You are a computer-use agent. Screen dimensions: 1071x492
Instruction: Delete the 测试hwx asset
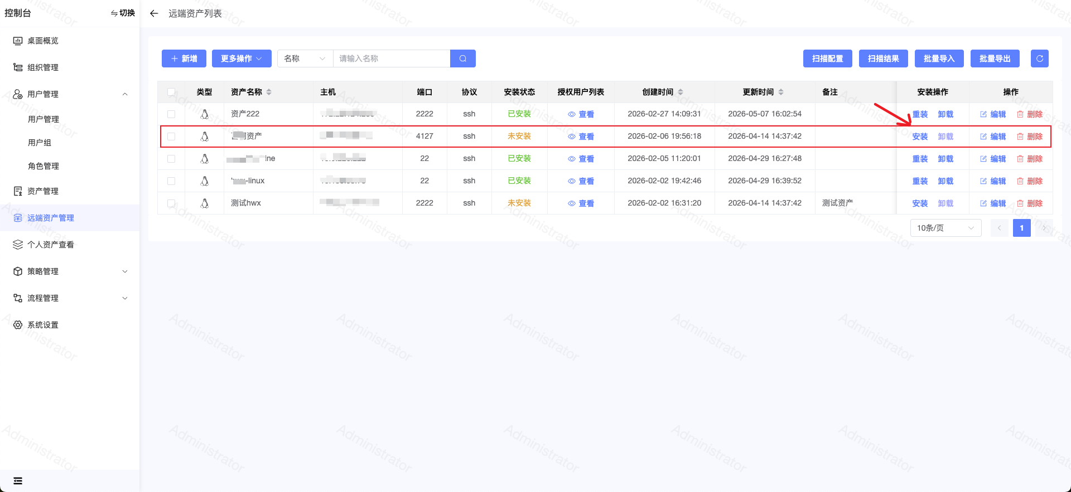click(1030, 203)
